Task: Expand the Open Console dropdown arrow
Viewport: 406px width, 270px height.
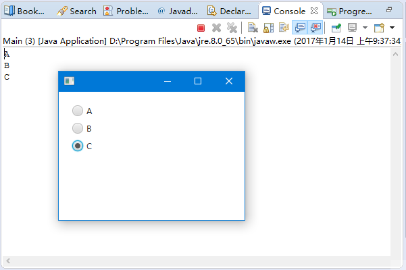Action: pyautogui.click(x=392, y=28)
